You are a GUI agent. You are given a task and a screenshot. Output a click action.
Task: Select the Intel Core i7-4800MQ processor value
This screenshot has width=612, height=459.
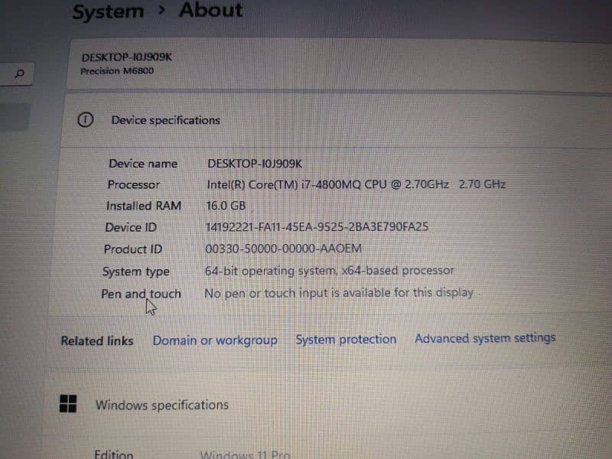coord(356,184)
